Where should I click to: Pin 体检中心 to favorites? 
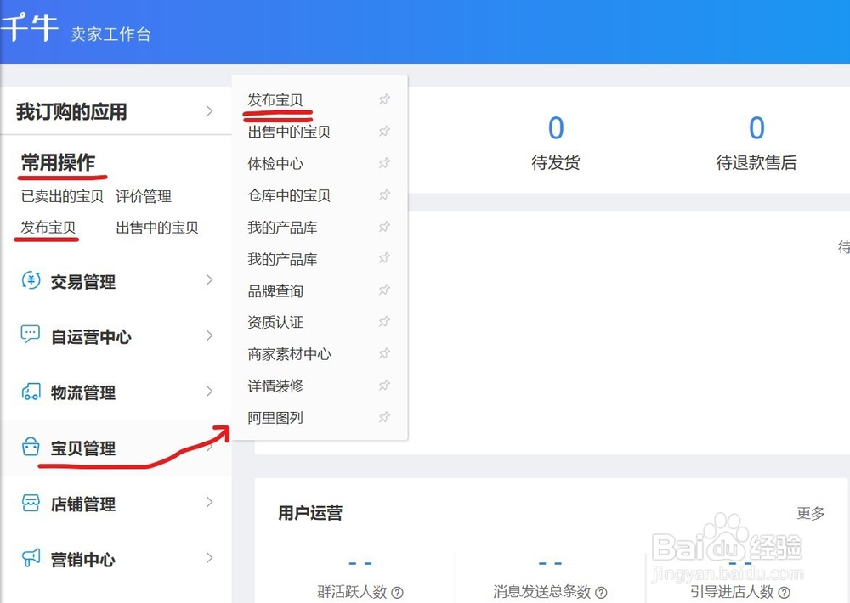coord(384,163)
